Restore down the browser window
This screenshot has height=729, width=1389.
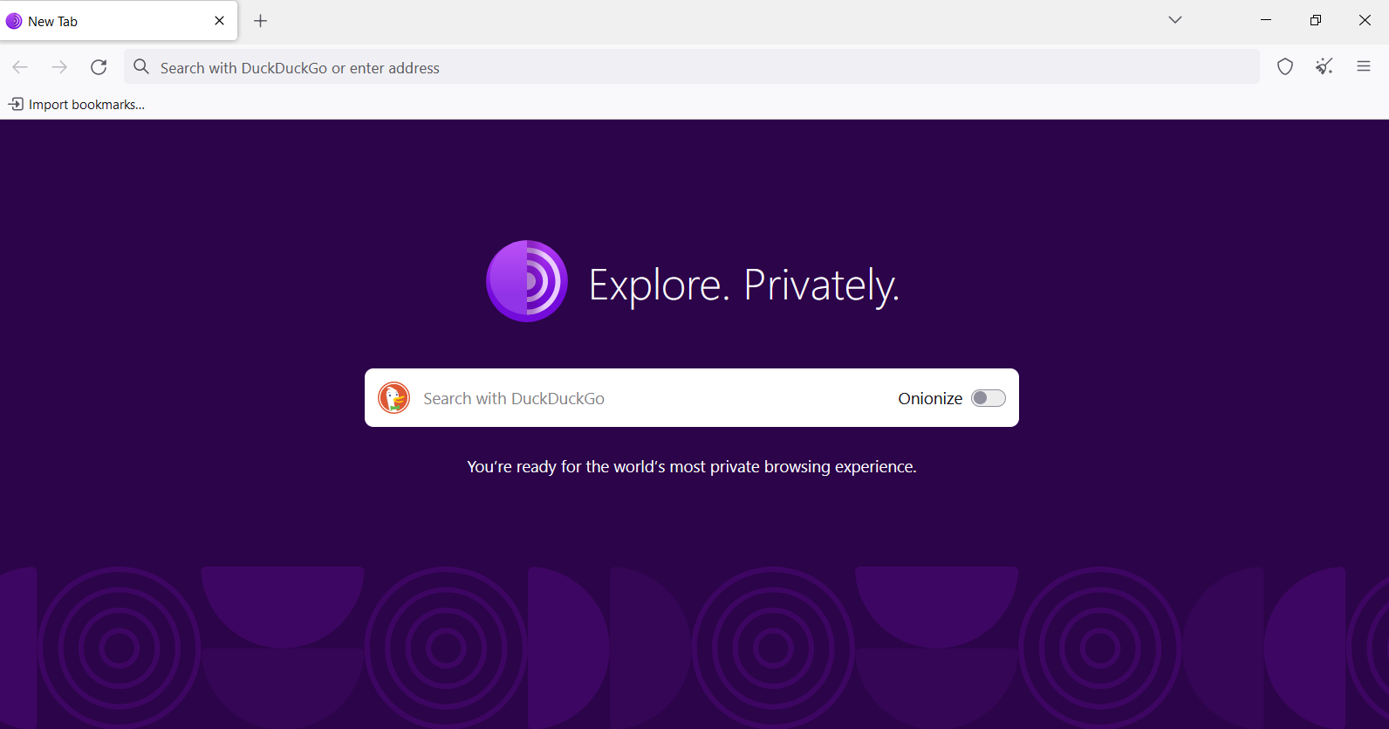[x=1316, y=20]
